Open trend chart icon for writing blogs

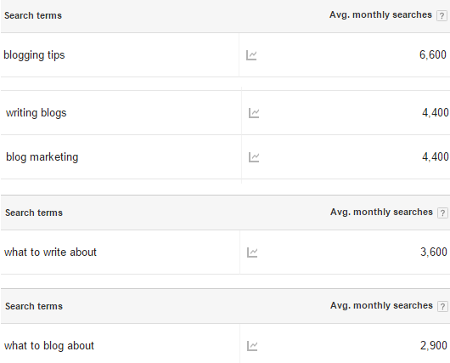tap(254, 113)
